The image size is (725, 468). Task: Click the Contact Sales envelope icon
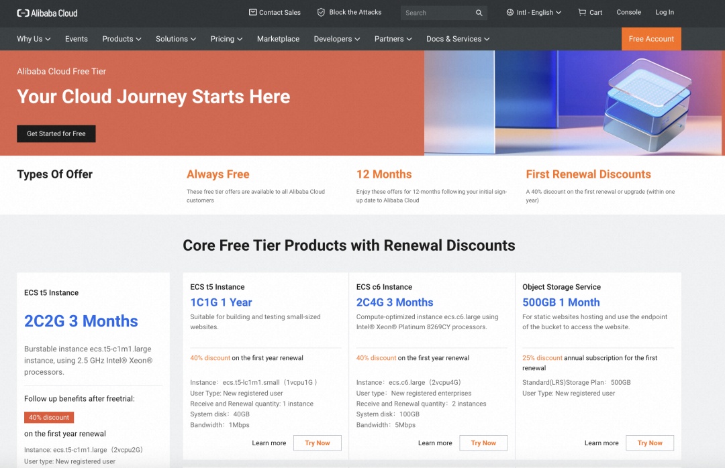pos(252,13)
